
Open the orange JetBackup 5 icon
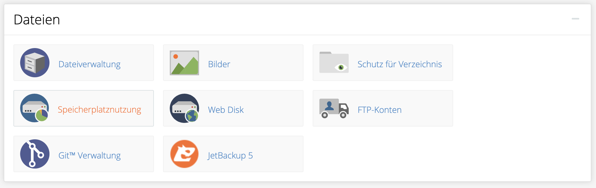click(184, 154)
